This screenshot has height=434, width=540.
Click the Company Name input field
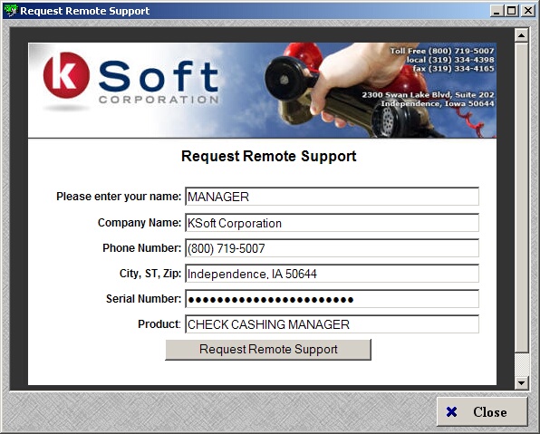coord(332,223)
